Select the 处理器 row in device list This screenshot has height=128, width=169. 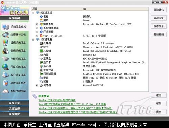point(90,43)
